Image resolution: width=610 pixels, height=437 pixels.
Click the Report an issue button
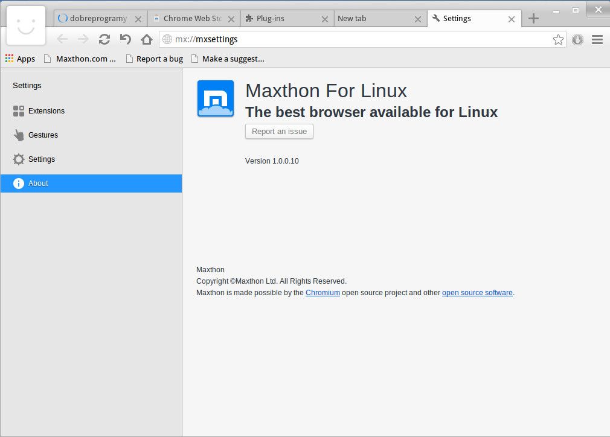(279, 132)
